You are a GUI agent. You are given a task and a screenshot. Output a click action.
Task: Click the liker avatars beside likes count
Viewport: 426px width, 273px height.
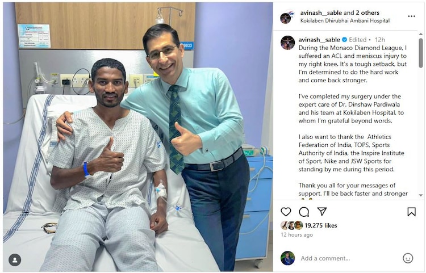coord(292,225)
